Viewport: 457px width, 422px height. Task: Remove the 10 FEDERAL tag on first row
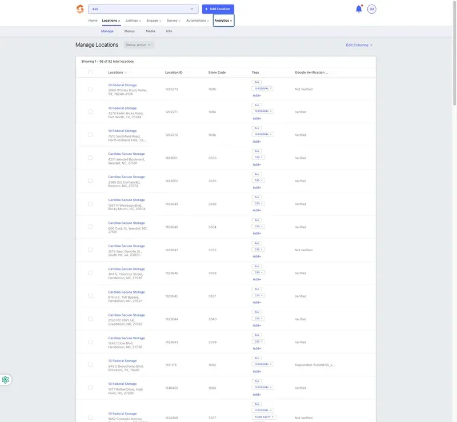click(x=271, y=89)
